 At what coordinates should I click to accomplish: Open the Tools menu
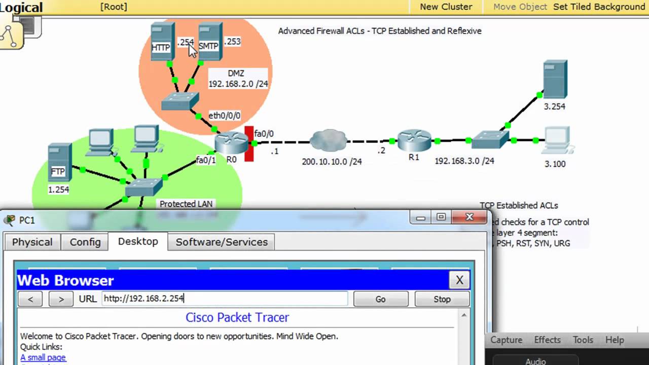click(x=583, y=340)
